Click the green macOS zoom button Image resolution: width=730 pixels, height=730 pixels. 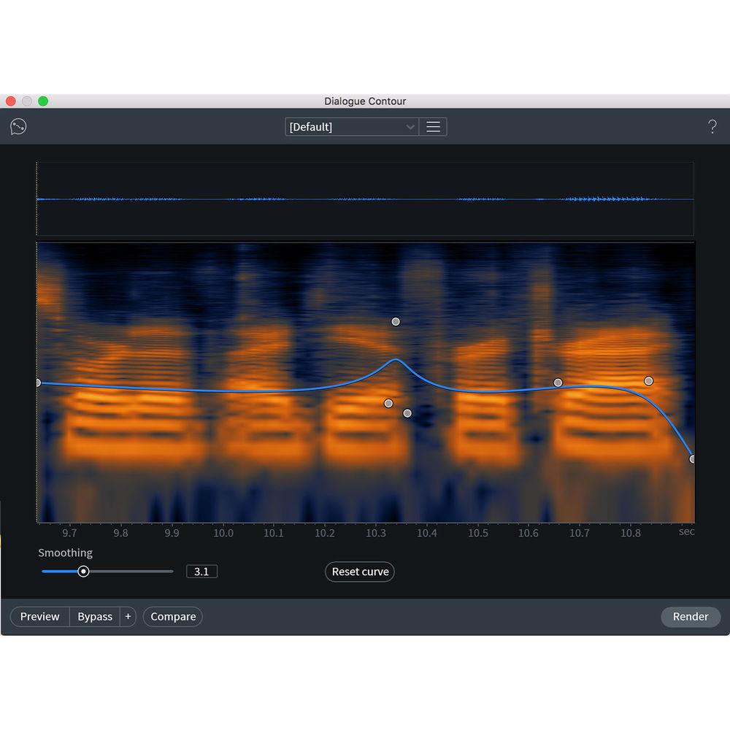pos(44,101)
